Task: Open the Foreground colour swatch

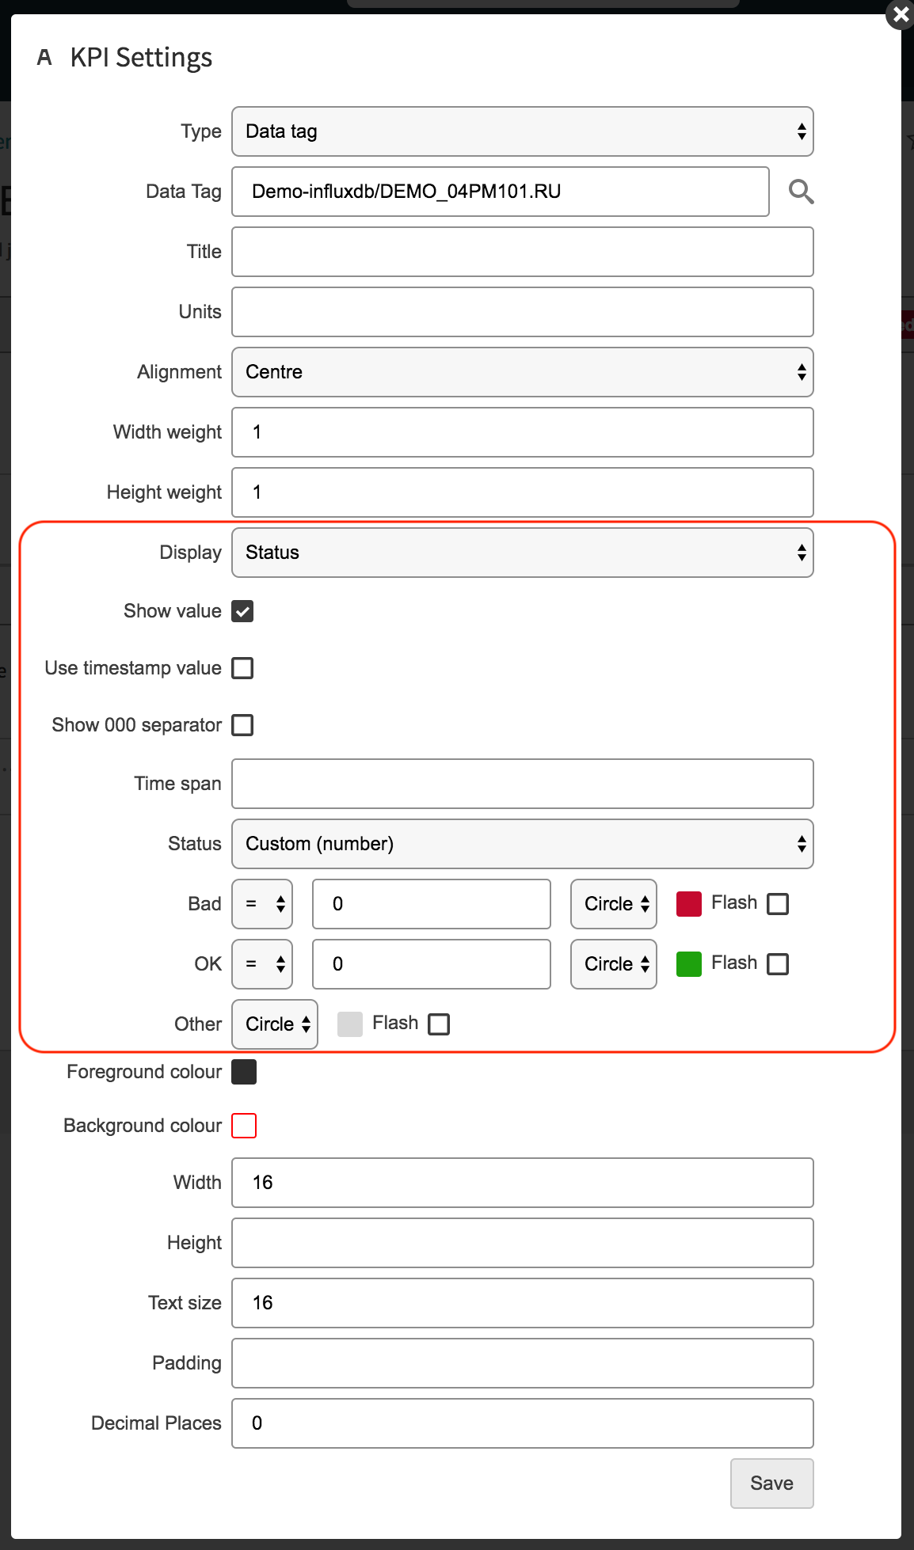Action: (244, 1072)
